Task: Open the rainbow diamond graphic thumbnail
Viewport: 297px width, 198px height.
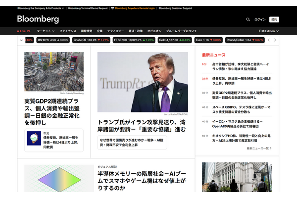Action: (59, 178)
